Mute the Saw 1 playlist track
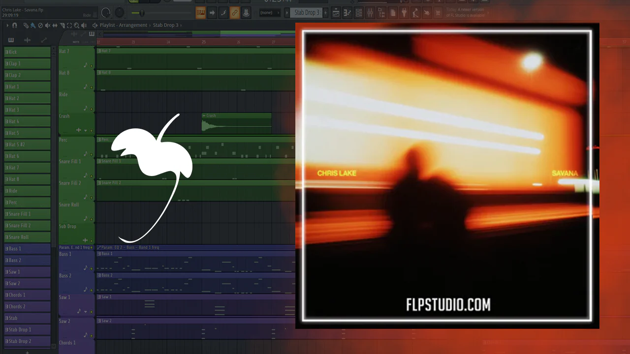The height and width of the screenshot is (354, 630). (x=91, y=312)
